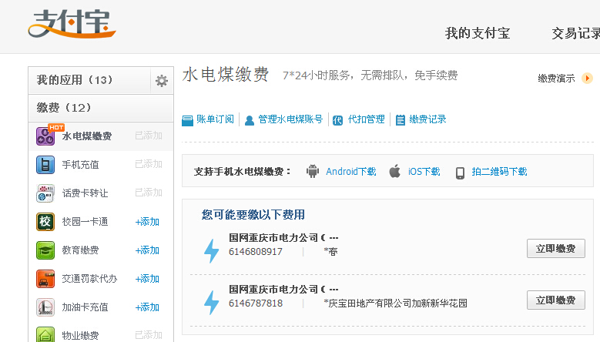Open the my apps settings gear
The height and width of the screenshot is (342, 600).
[x=162, y=81]
